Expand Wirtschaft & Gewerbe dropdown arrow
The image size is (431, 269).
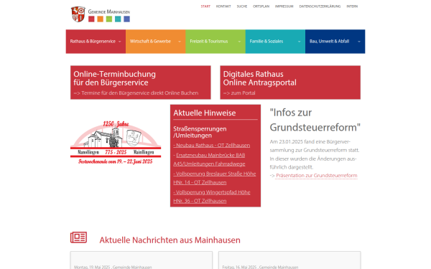coord(180,42)
